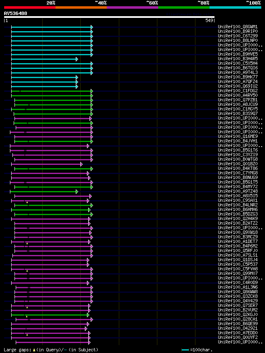
Task: Click arrowhead ending the Q01BZ0 alignment
Action: (x=82, y=164)
